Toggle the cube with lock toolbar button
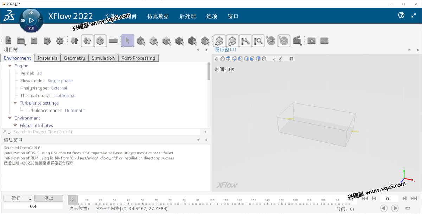Viewport: 422px width, 214px height. coord(100,41)
